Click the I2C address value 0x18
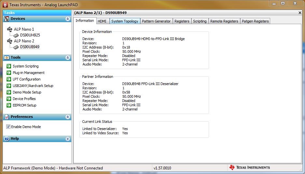This screenshot has width=305, height=174. (x=126, y=47)
